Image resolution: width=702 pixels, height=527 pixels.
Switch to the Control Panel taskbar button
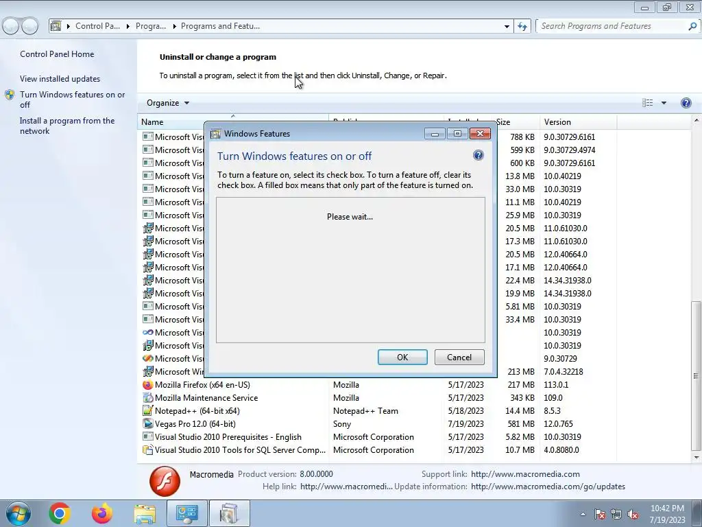click(x=186, y=513)
